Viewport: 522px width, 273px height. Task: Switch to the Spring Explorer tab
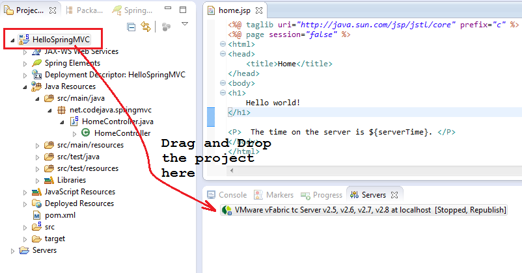pyautogui.click(x=132, y=10)
